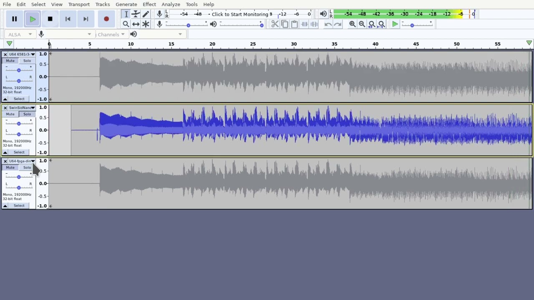Viewport: 534px width, 300px height.
Task: Click Fit Project to Width icon
Action: coord(381,24)
